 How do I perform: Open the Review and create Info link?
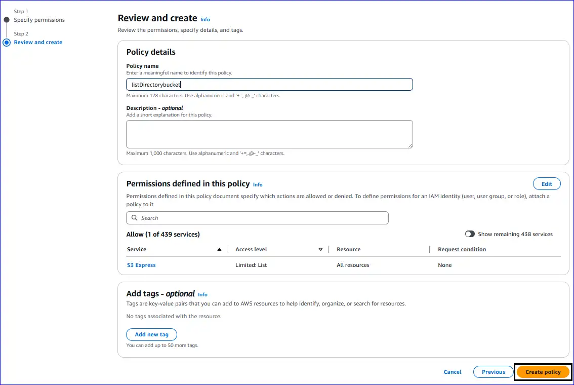pyautogui.click(x=205, y=19)
